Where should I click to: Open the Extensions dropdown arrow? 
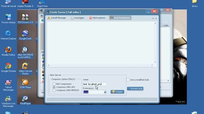tap(105, 92)
